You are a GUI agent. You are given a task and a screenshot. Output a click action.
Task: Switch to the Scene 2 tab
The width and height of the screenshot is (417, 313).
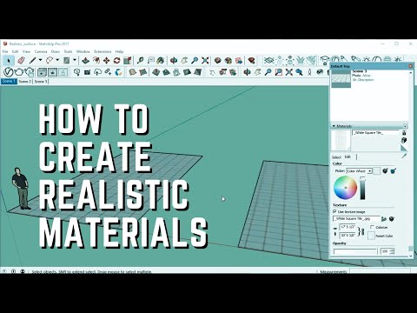point(25,82)
